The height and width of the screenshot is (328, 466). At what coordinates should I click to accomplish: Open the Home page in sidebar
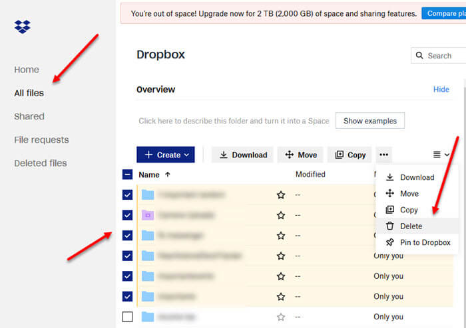pyautogui.click(x=27, y=70)
